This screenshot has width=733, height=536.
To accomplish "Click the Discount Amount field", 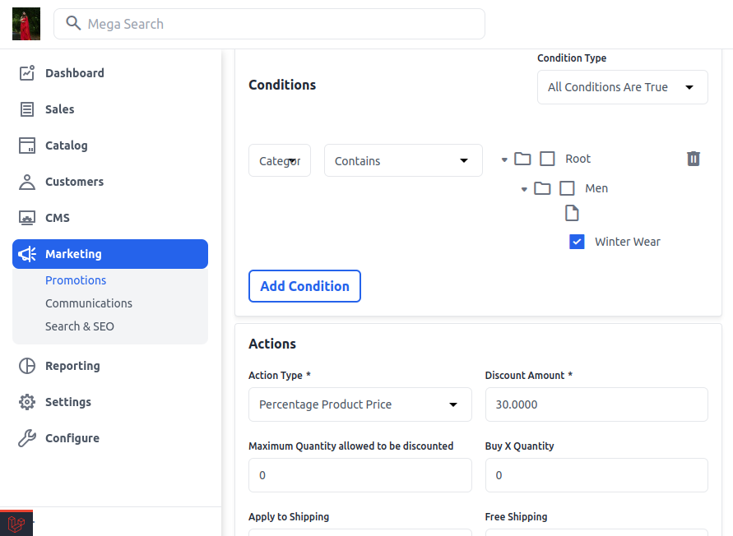I will coord(596,404).
